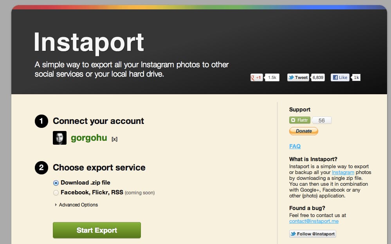Open the 6,839 tweet count bubble
Screen dimensions: 391x244
[x=318, y=77]
